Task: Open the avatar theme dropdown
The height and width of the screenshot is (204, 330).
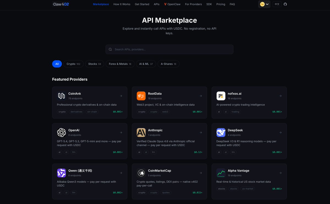Action: (264, 4)
